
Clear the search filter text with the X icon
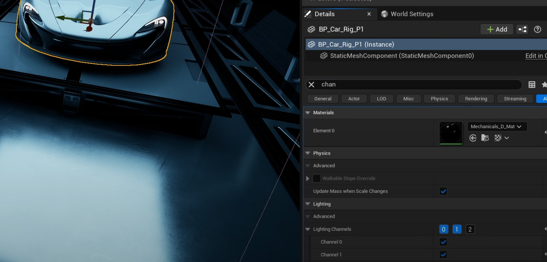click(311, 85)
